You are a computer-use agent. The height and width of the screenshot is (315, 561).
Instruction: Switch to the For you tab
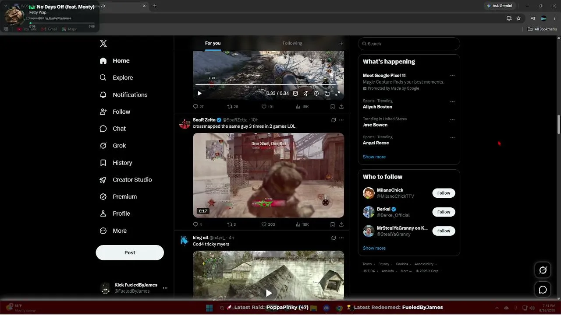coord(213,43)
